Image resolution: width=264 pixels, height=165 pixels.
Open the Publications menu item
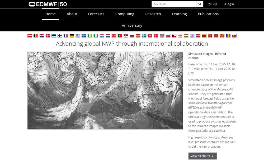208,14
